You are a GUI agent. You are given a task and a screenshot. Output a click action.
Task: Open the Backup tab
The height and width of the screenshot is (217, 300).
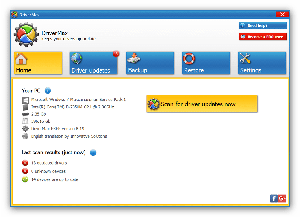pyautogui.click(x=150, y=63)
